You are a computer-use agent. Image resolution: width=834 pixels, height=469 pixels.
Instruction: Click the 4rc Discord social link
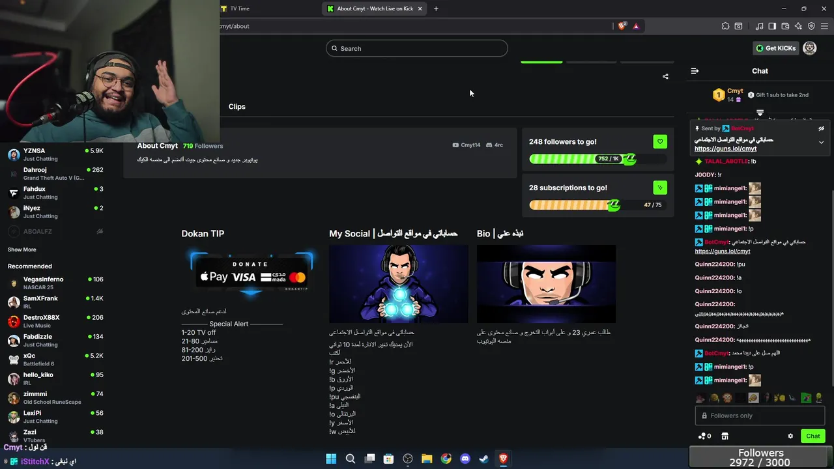pyautogui.click(x=495, y=145)
